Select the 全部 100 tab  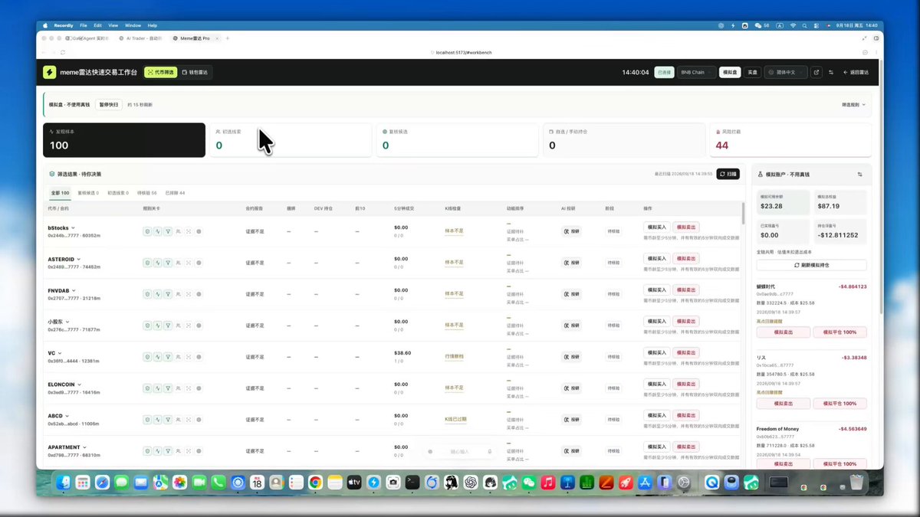pos(61,193)
